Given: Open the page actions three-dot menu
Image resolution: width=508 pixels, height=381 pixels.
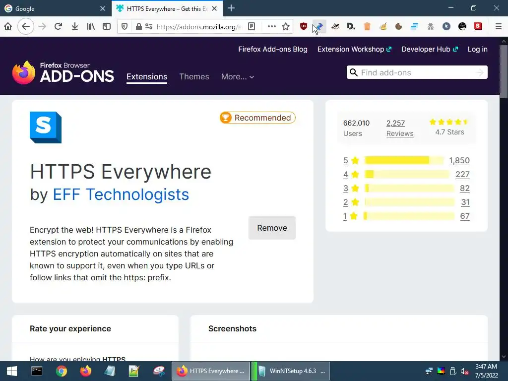Looking at the screenshot, I should 271,27.
